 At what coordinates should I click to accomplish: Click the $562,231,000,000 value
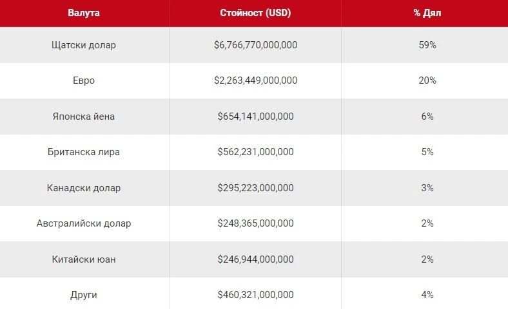[x=255, y=152]
